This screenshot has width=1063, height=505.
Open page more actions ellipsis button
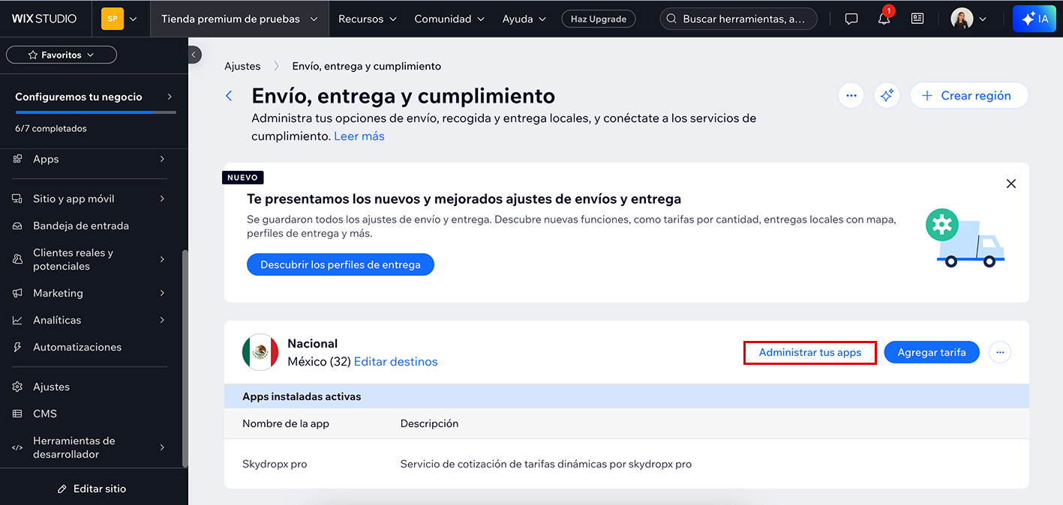point(851,95)
